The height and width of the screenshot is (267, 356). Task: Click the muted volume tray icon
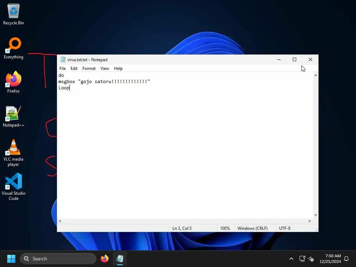311,259
